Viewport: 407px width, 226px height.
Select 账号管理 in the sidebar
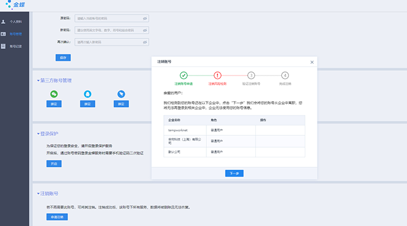(x=16, y=34)
